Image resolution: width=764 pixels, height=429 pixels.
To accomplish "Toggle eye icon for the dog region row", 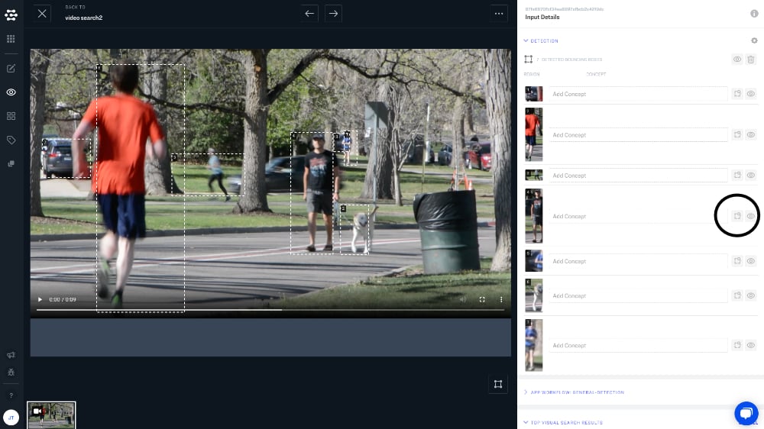I will click(751, 295).
